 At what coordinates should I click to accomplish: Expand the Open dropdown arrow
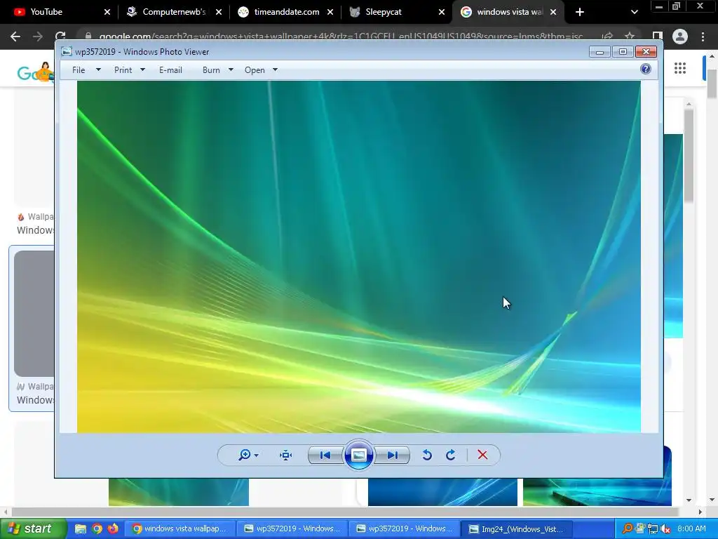[275, 69]
